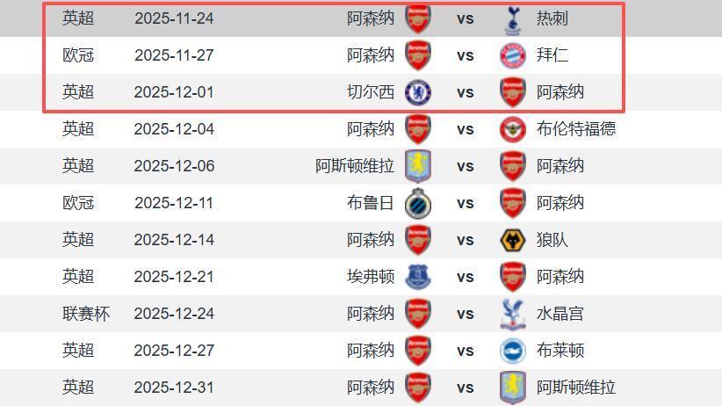Click the Bayern Munich club crest
Image resolution: width=722 pixels, height=406 pixels.
tap(512, 55)
